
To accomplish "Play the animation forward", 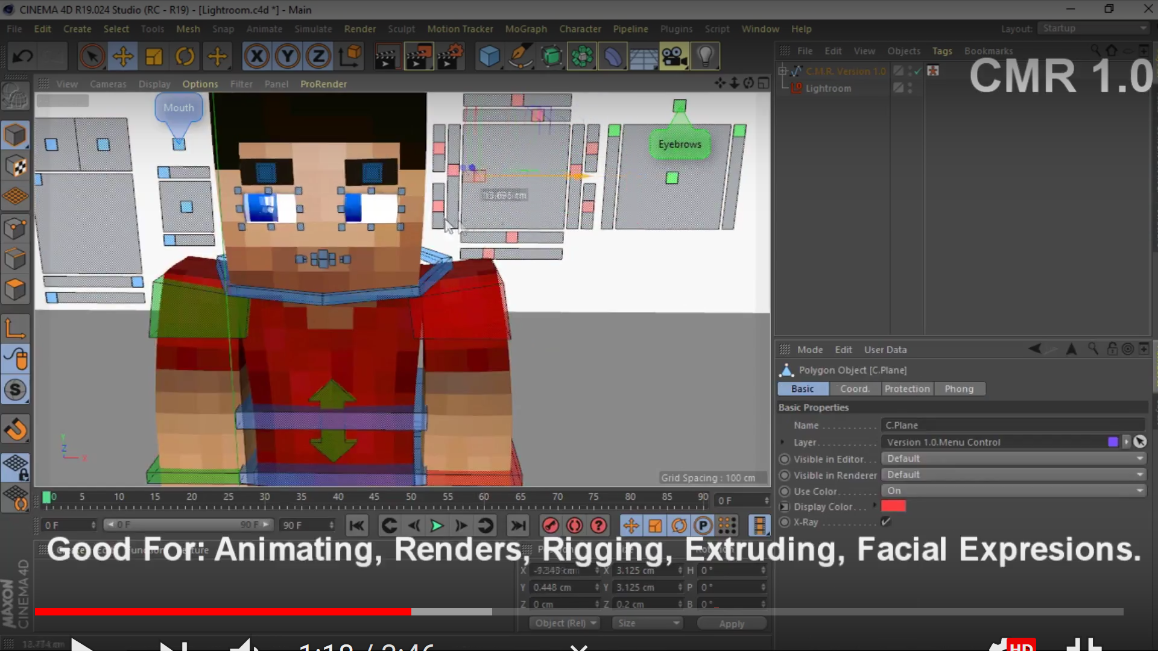I will [x=437, y=526].
